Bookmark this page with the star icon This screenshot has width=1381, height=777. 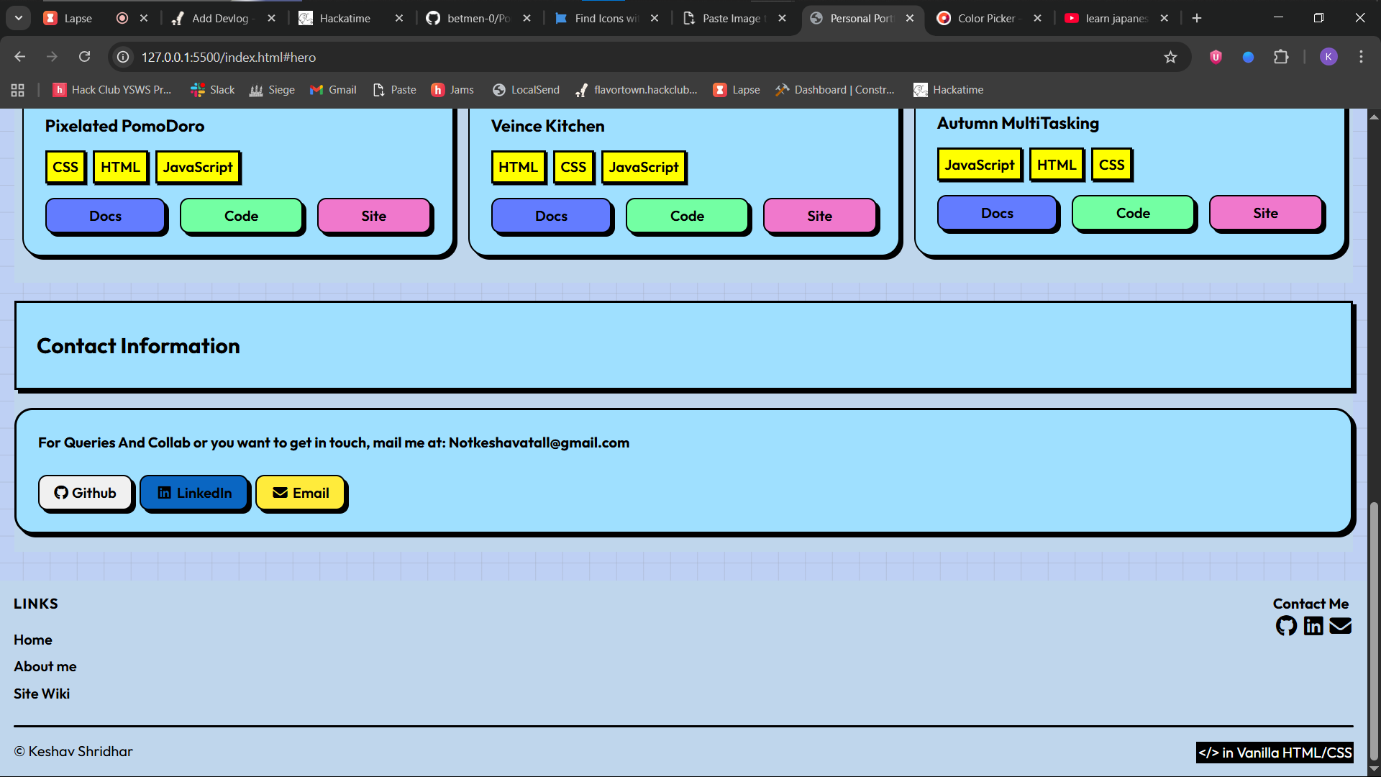click(1170, 57)
